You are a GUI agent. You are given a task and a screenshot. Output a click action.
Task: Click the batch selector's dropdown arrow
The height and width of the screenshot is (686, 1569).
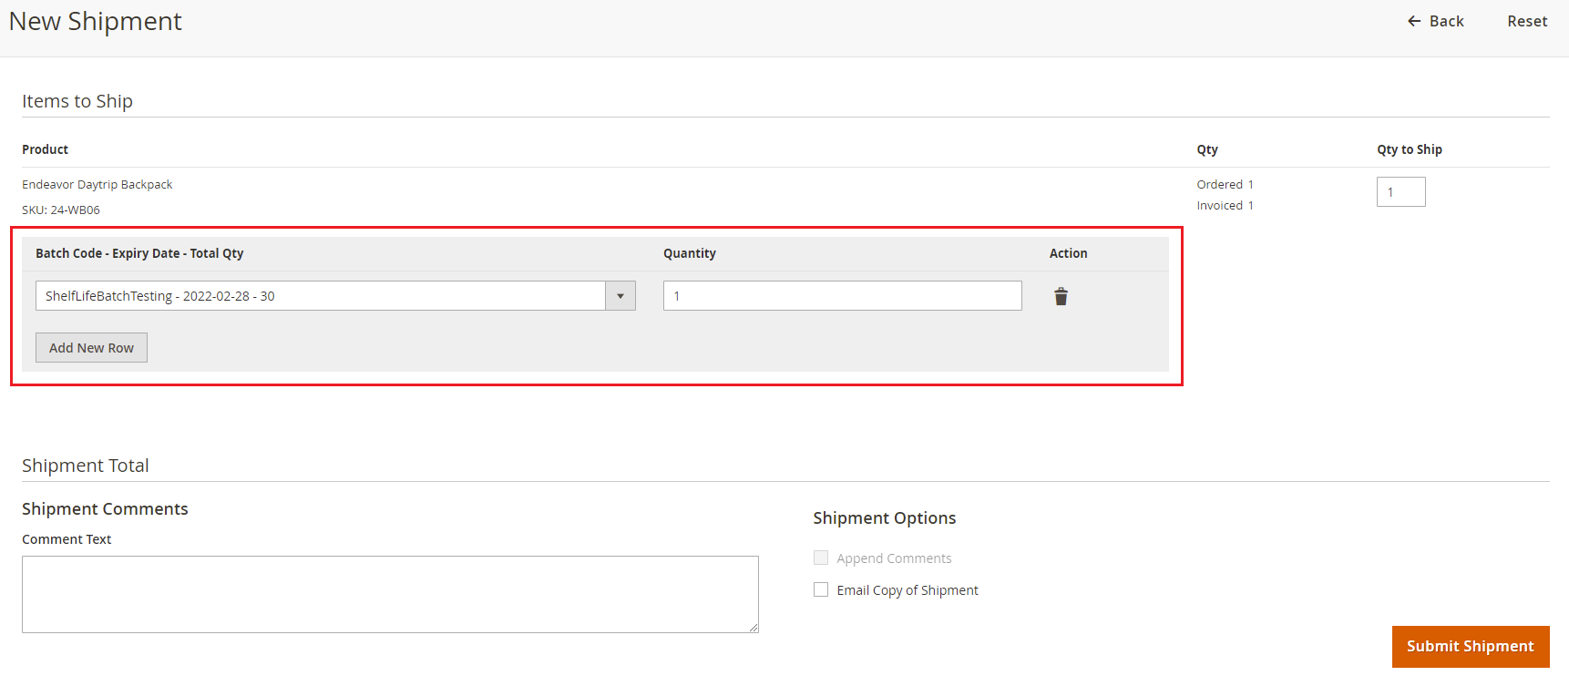(x=620, y=296)
